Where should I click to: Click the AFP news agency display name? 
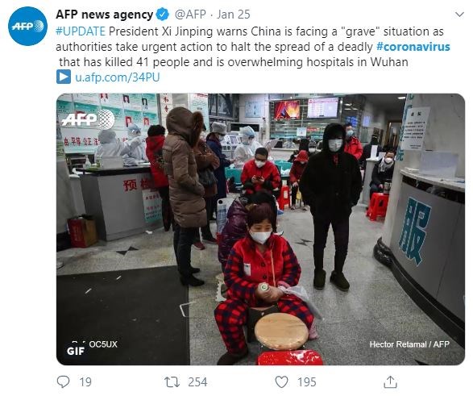pyautogui.click(x=105, y=15)
